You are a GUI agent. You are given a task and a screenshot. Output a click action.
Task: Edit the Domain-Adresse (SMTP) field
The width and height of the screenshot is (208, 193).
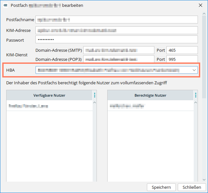pos(119,50)
